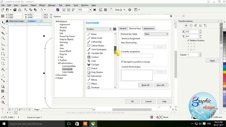Open the zoom level dropdown
Viewport: 226px width, 127px height.
tap(90, 10)
